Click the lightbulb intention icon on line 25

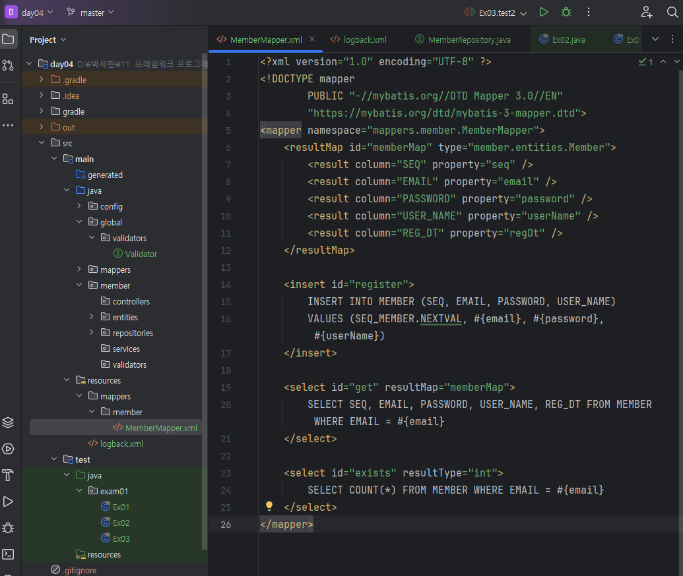pyautogui.click(x=269, y=506)
